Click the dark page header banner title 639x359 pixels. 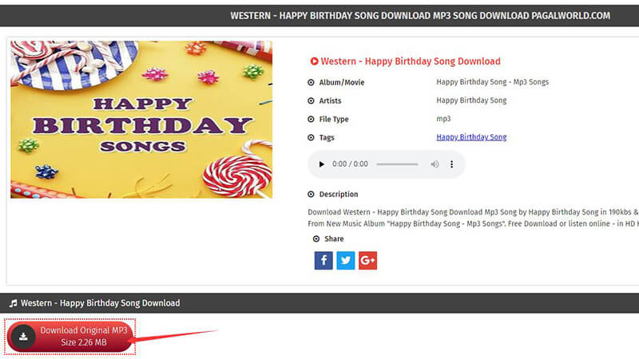tap(420, 16)
